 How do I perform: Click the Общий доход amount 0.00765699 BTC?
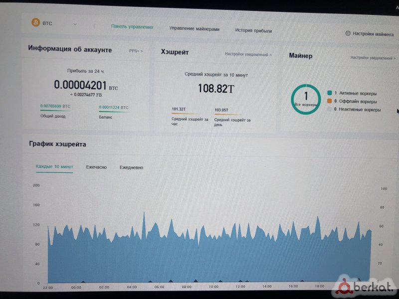[x=55, y=107]
